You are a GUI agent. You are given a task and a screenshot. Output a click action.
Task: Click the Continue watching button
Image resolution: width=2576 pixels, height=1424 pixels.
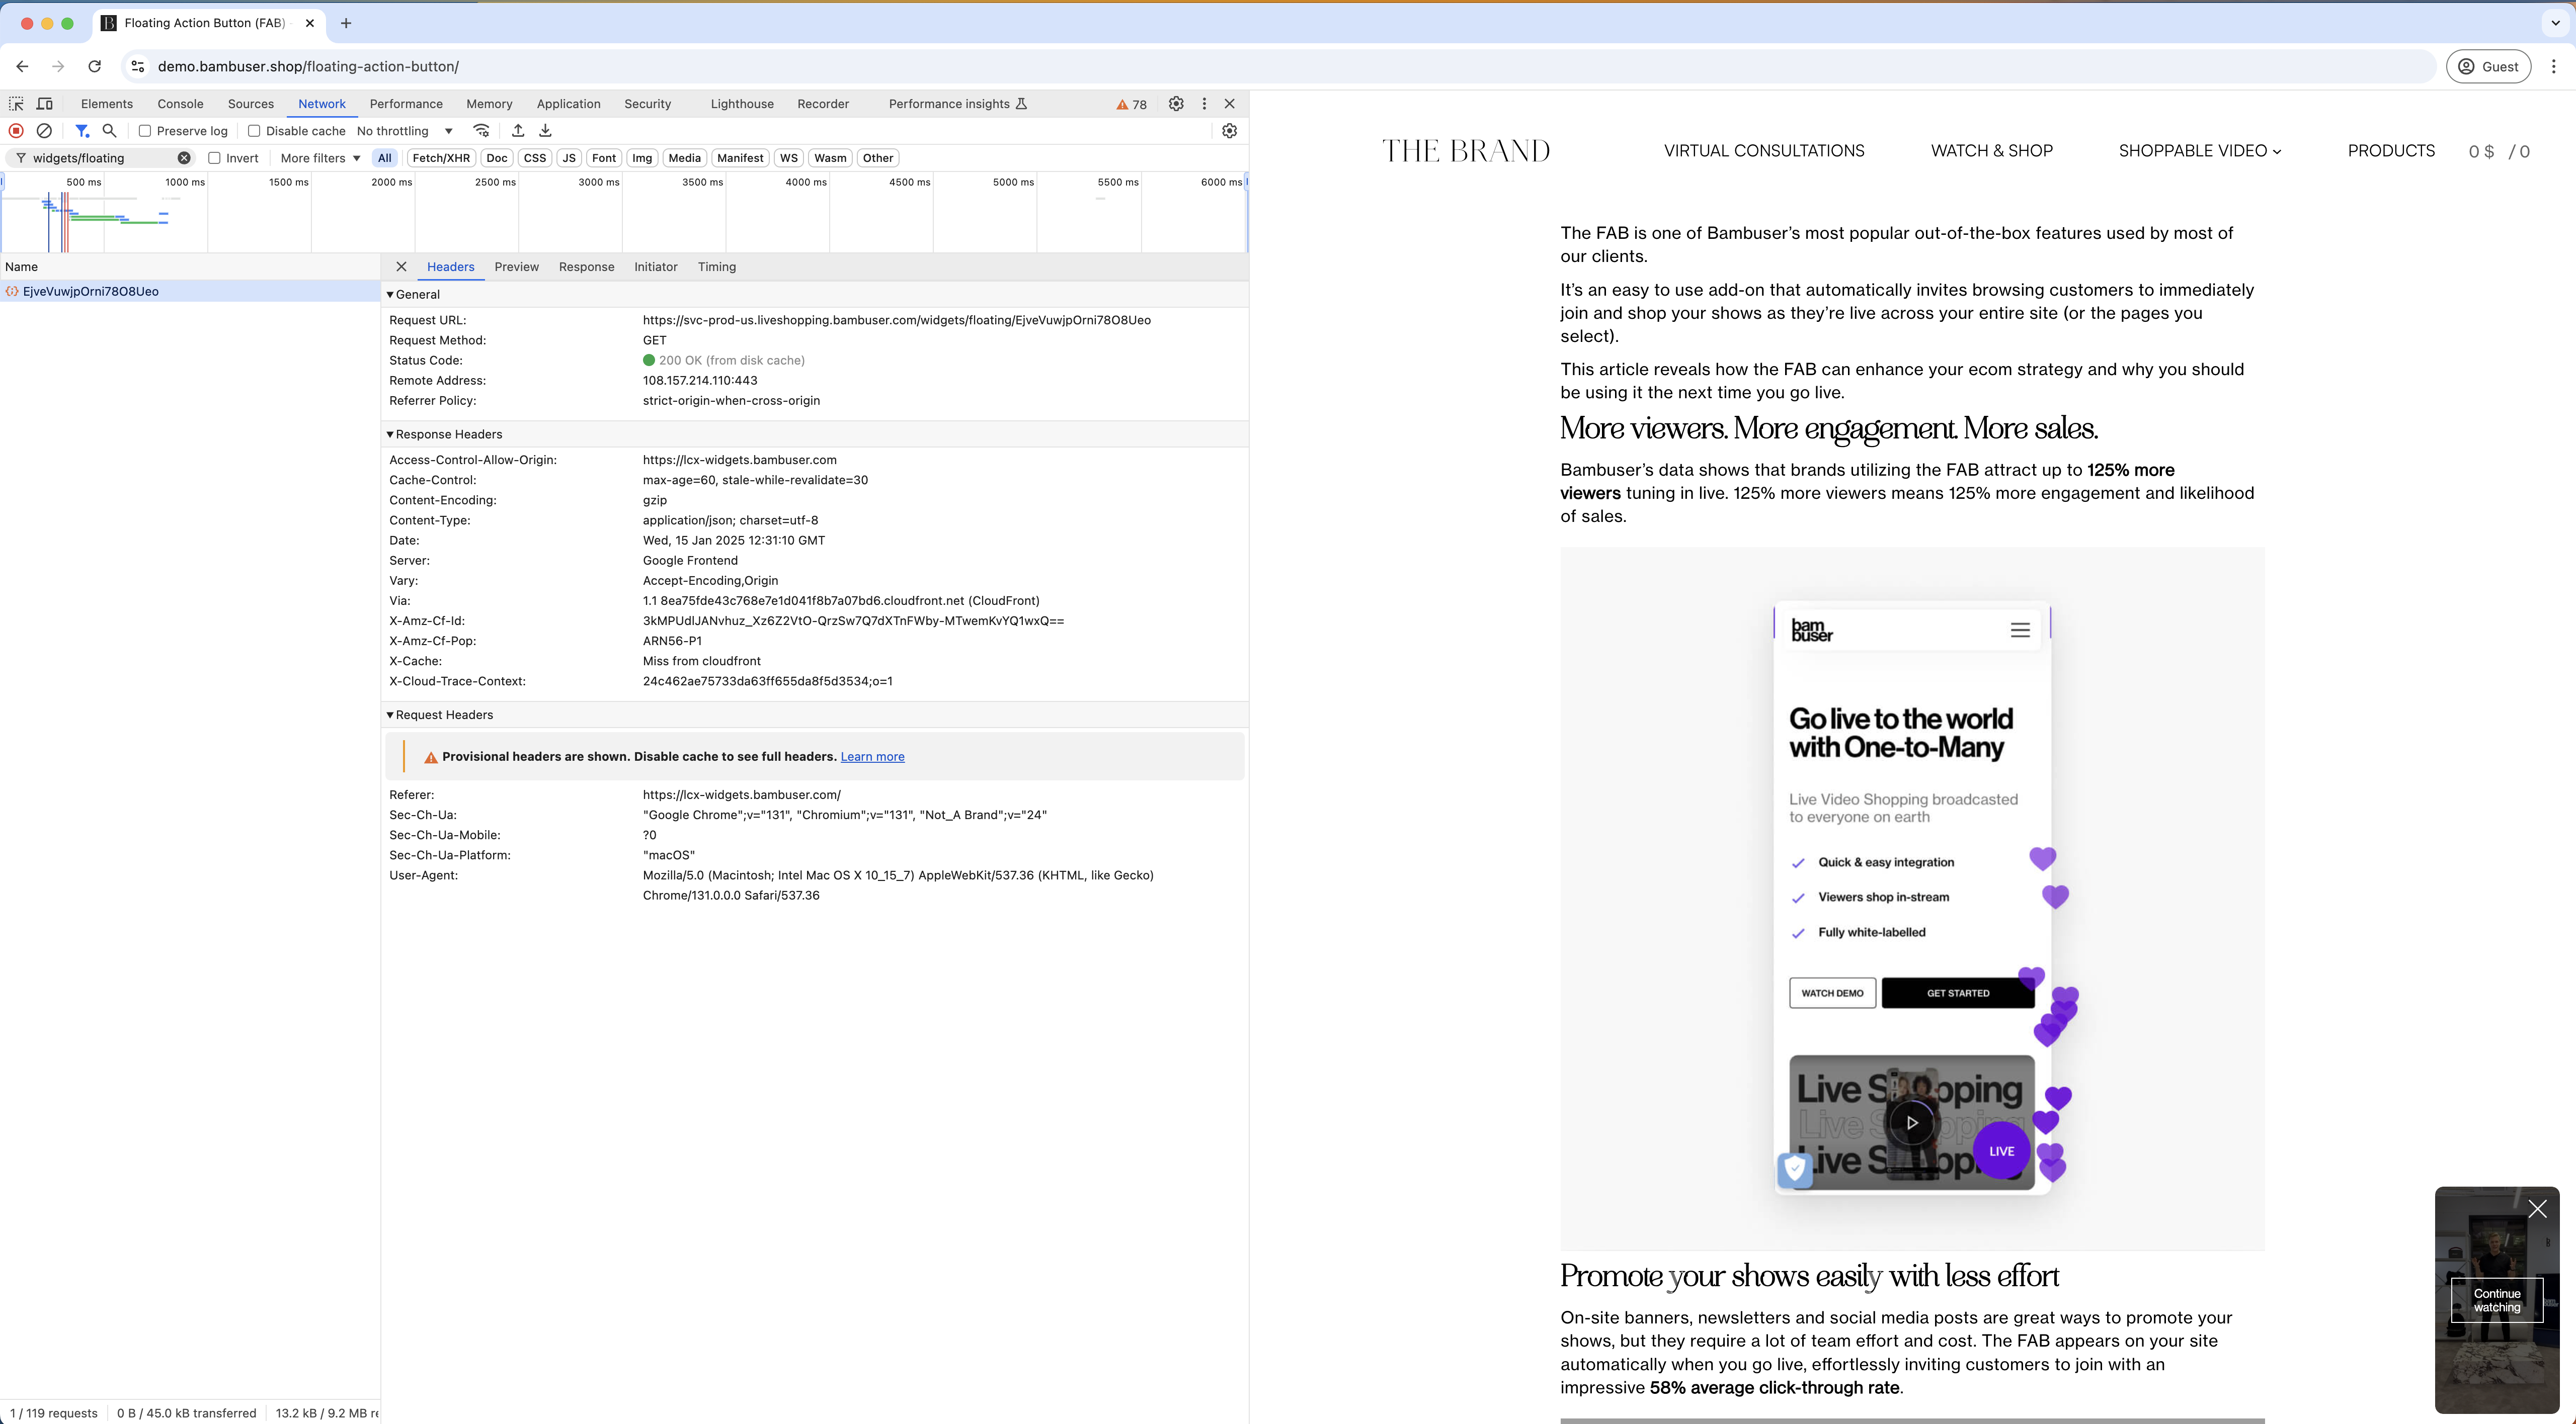[2497, 1300]
